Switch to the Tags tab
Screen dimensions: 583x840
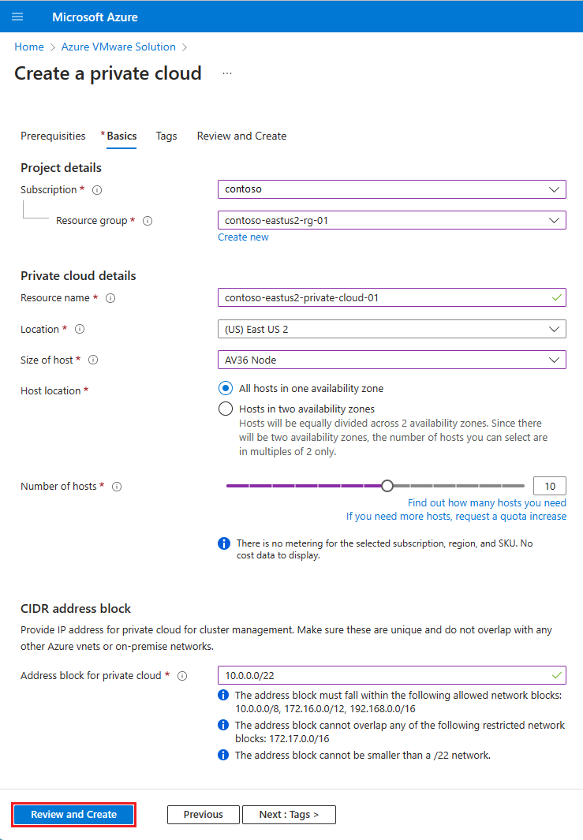[x=166, y=136]
